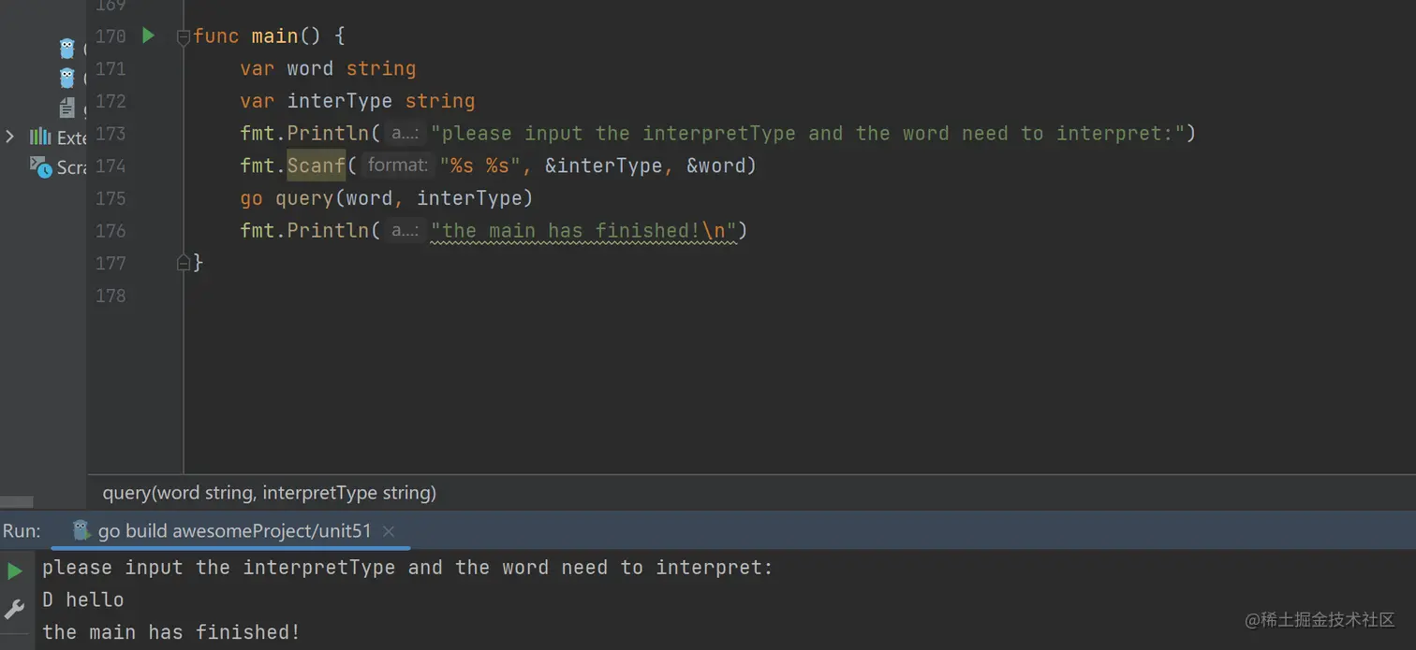Image resolution: width=1416 pixels, height=650 pixels.
Task: Open Scratches and Consoles icon
Action: 40,166
